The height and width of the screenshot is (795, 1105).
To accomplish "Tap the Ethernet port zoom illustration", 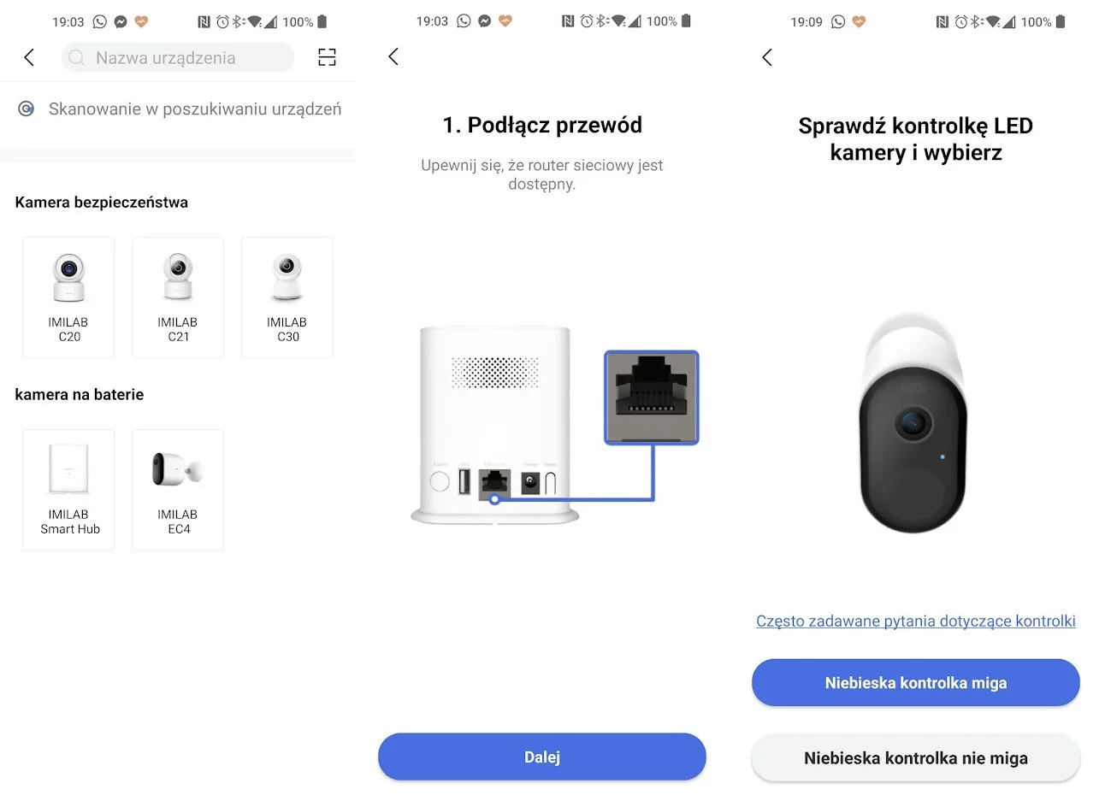I will 652,397.
